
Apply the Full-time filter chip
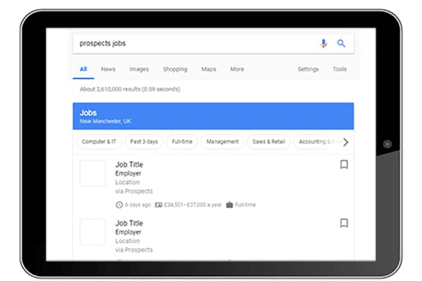pos(182,142)
